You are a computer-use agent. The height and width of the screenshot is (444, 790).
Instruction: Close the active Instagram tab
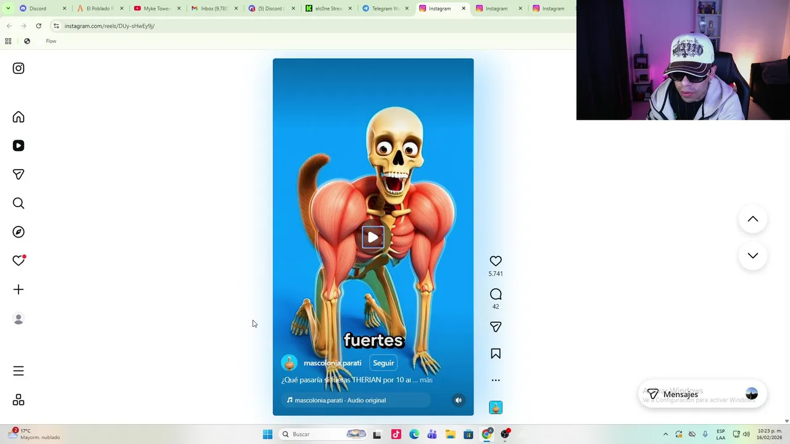coord(464,9)
